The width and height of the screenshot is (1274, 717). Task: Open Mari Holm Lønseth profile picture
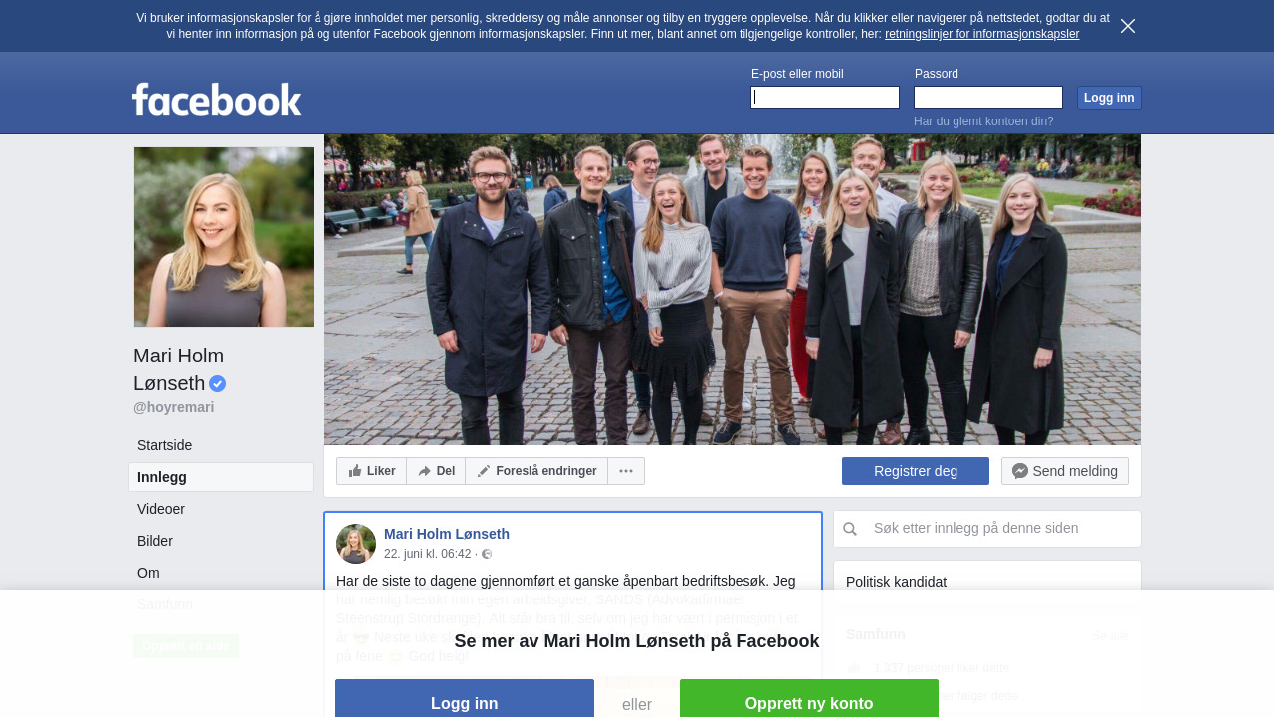pos(224,237)
